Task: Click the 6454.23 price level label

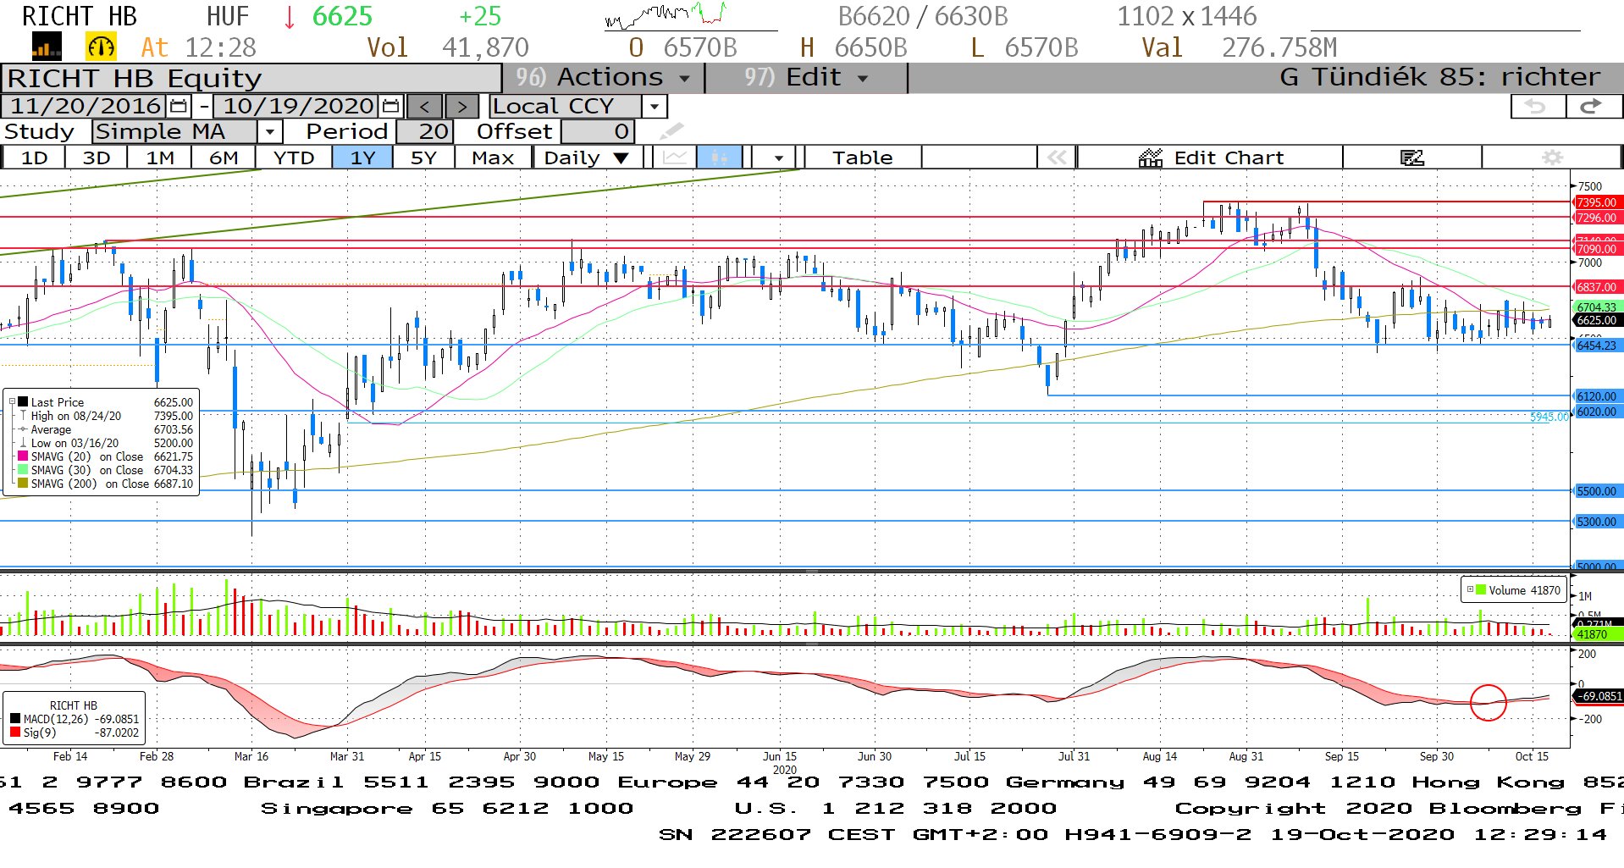Action: tap(1597, 346)
